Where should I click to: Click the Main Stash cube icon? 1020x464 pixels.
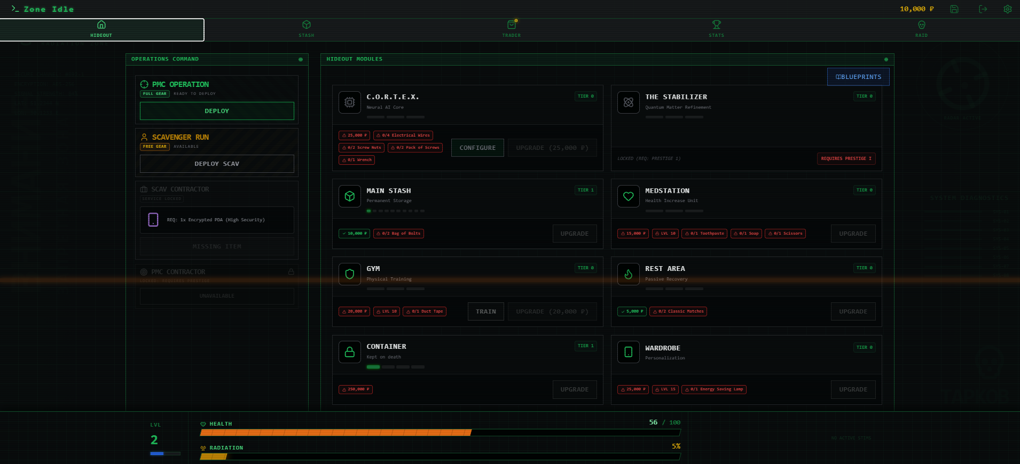click(350, 196)
